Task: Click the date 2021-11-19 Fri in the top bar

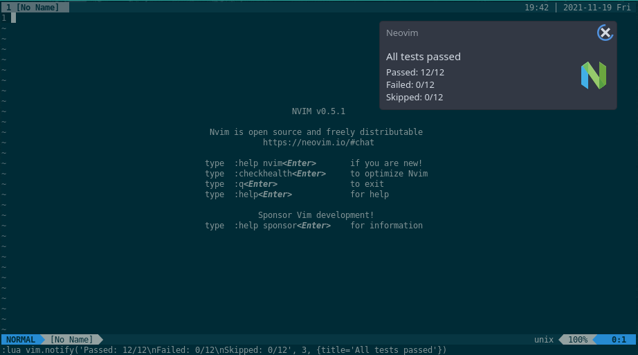Action: click(x=597, y=8)
